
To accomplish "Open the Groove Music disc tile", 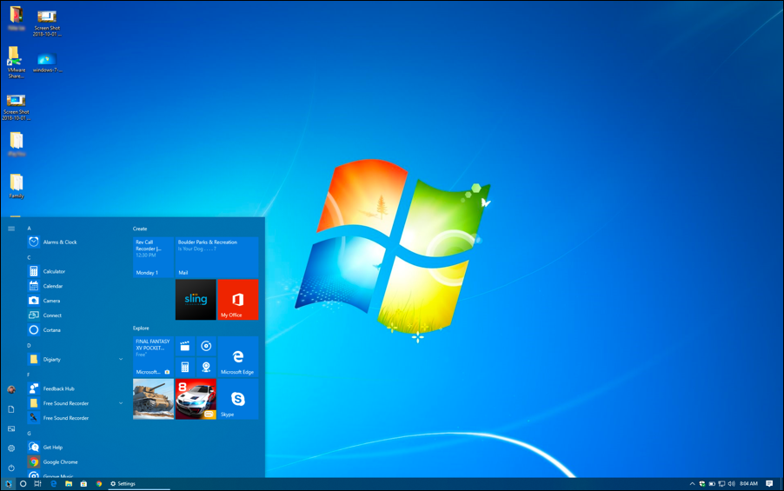I will coord(206,346).
